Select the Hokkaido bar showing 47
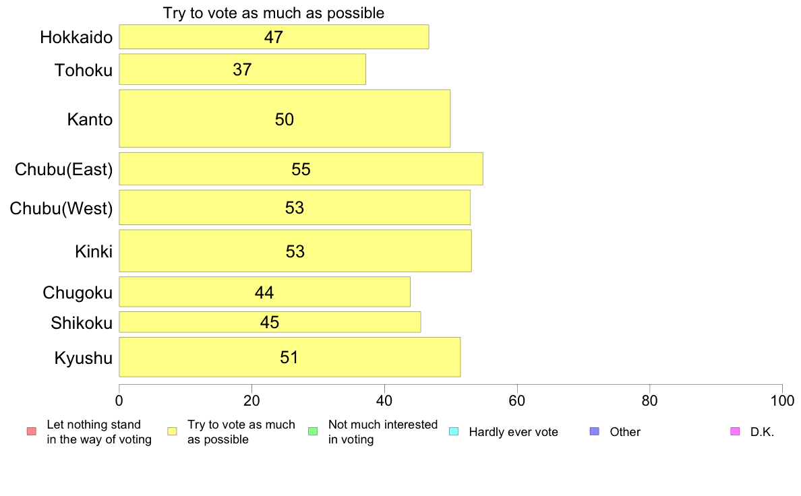 click(274, 37)
